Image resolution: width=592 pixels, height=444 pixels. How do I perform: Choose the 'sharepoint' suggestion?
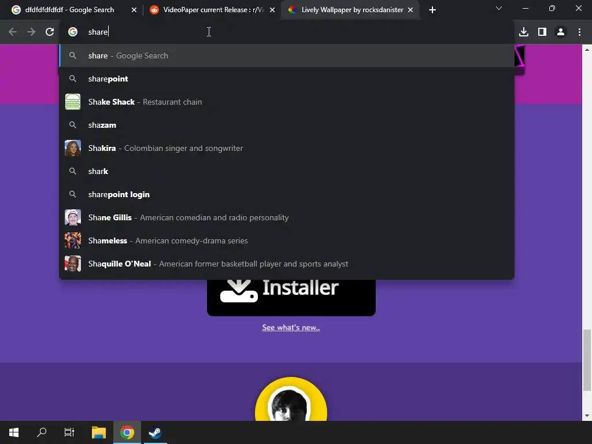[287, 79]
